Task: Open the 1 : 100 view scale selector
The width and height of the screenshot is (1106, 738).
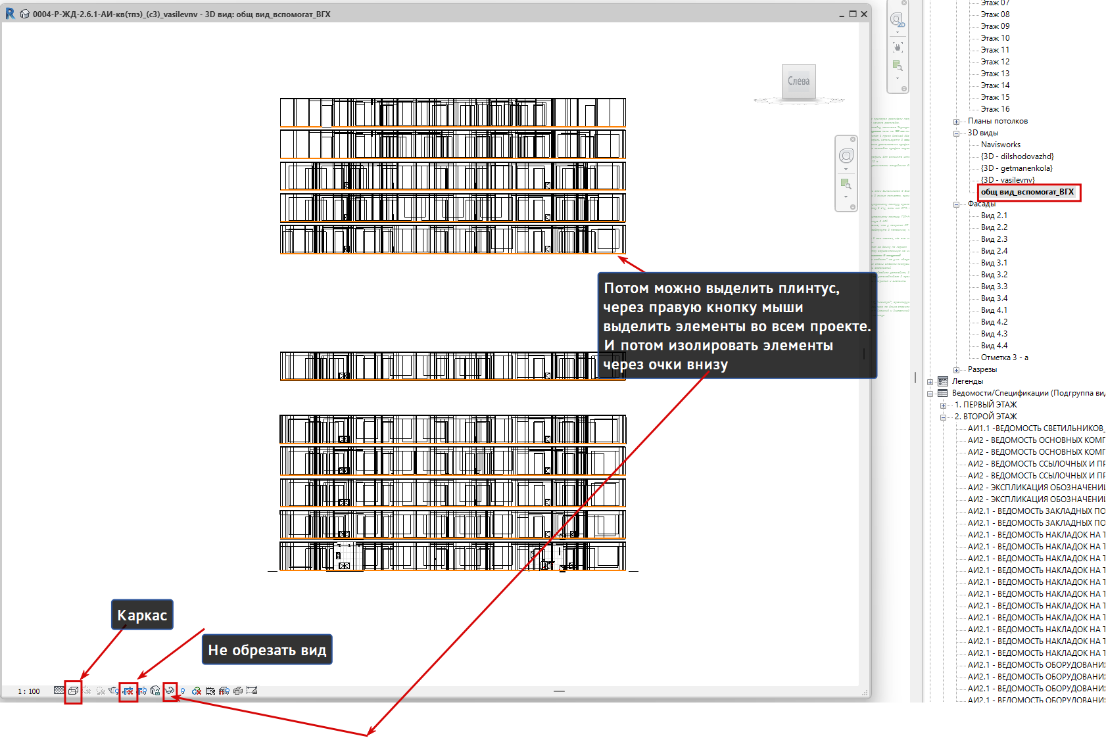Action: (29, 691)
